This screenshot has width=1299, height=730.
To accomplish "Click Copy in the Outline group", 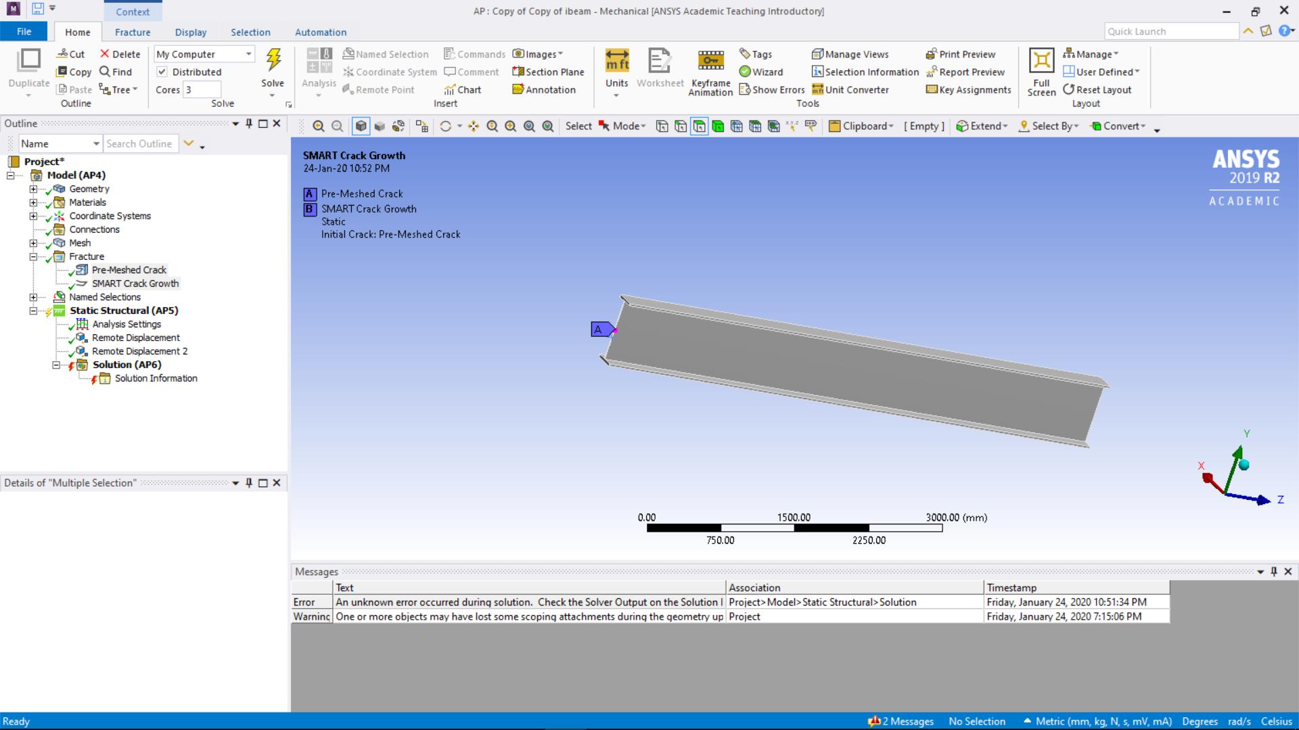I will [74, 72].
